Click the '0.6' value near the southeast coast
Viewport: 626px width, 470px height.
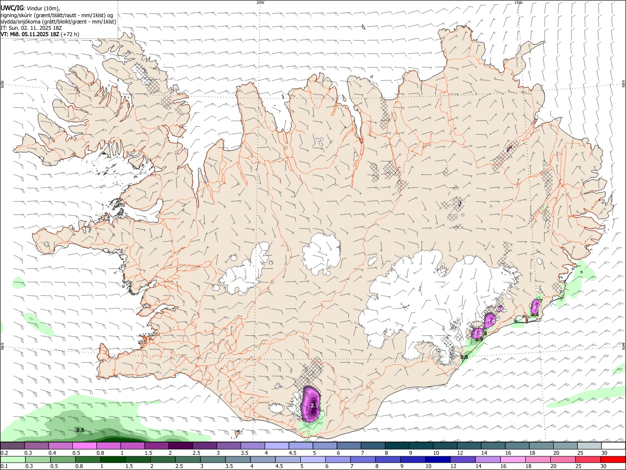tap(464, 357)
